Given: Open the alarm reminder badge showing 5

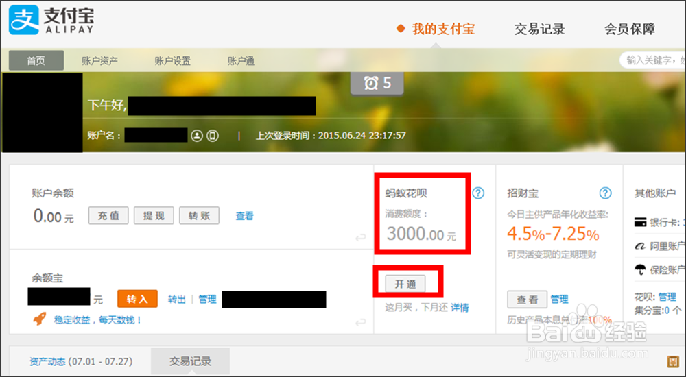Looking at the screenshot, I should [x=377, y=83].
